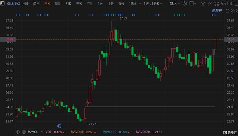Click the 双环传动 stock name

click(x=13, y=3)
